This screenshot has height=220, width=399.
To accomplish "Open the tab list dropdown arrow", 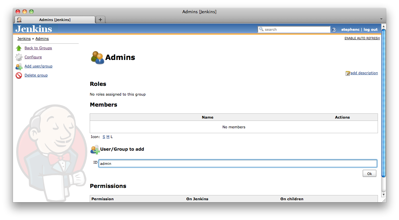I will [x=381, y=19].
